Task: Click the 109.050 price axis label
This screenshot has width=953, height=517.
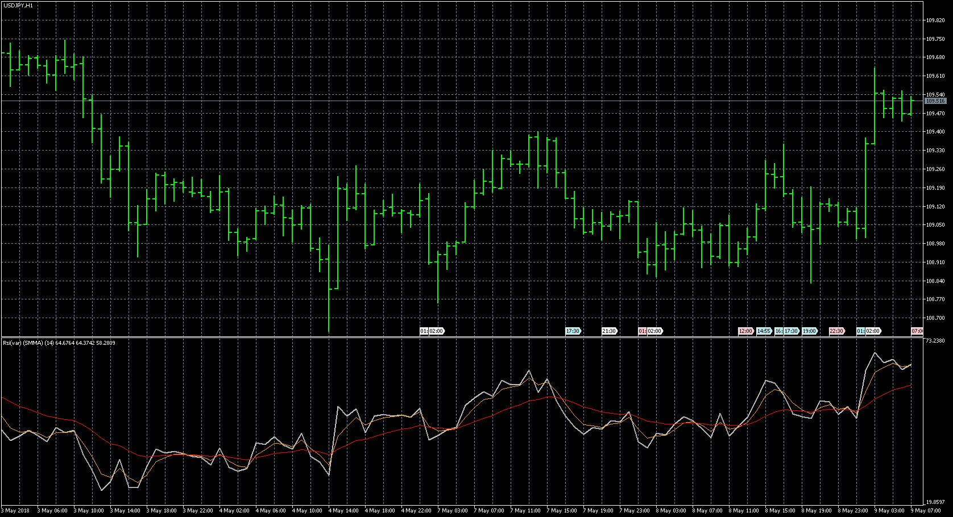Action: tap(935, 225)
